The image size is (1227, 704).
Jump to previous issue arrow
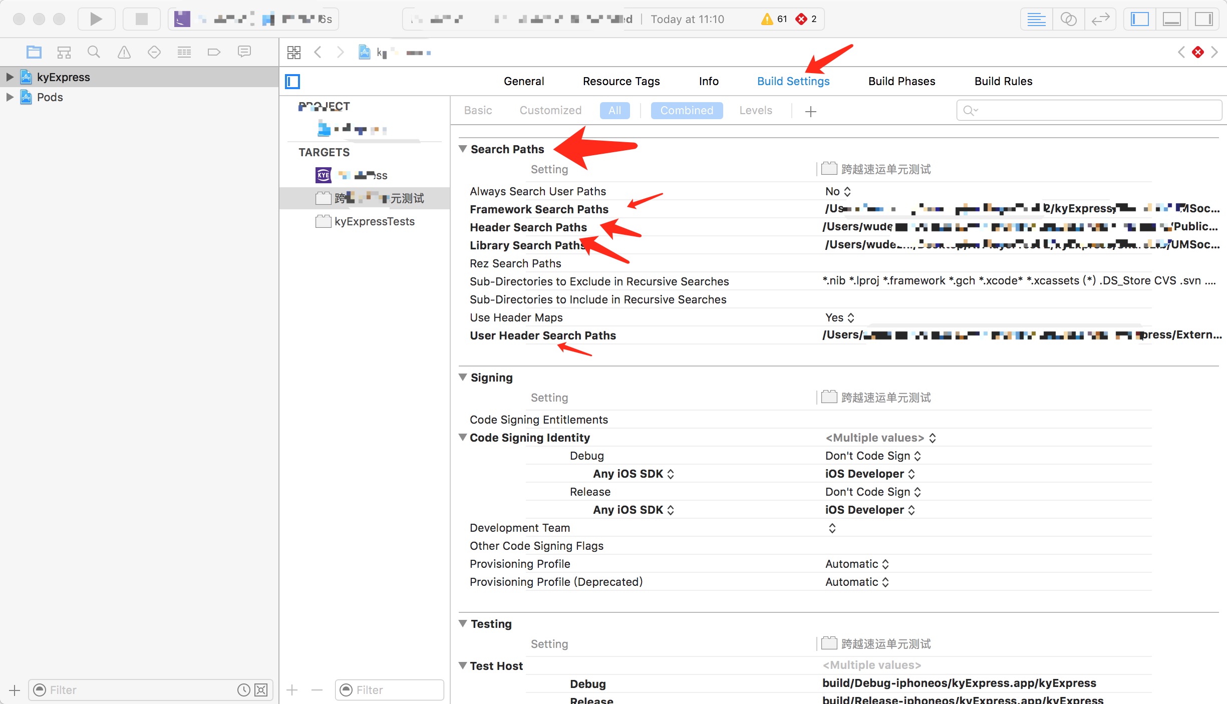tap(1181, 52)
